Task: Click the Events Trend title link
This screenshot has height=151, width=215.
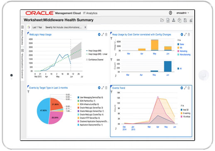Action: 119,88
